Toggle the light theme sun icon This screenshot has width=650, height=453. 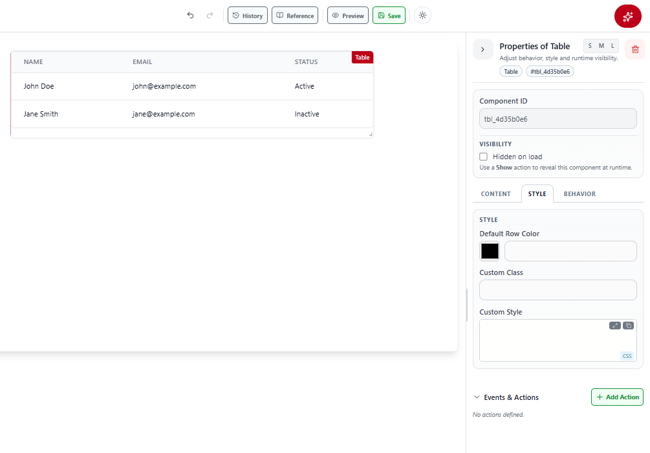(x=422, y=16)
